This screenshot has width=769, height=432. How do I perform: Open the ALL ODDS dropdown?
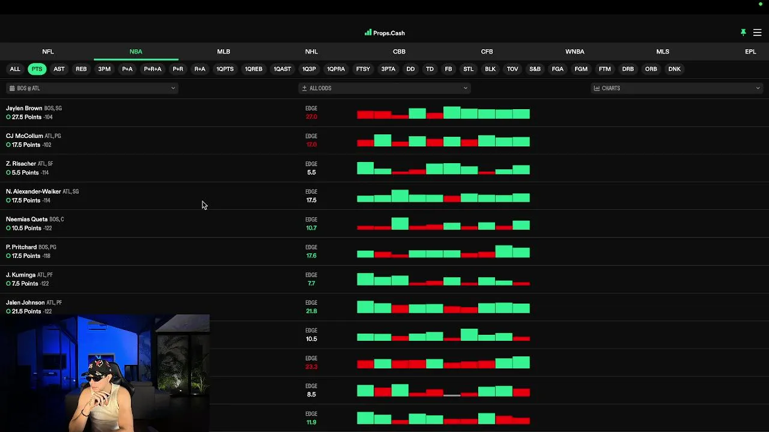[384, 88]
